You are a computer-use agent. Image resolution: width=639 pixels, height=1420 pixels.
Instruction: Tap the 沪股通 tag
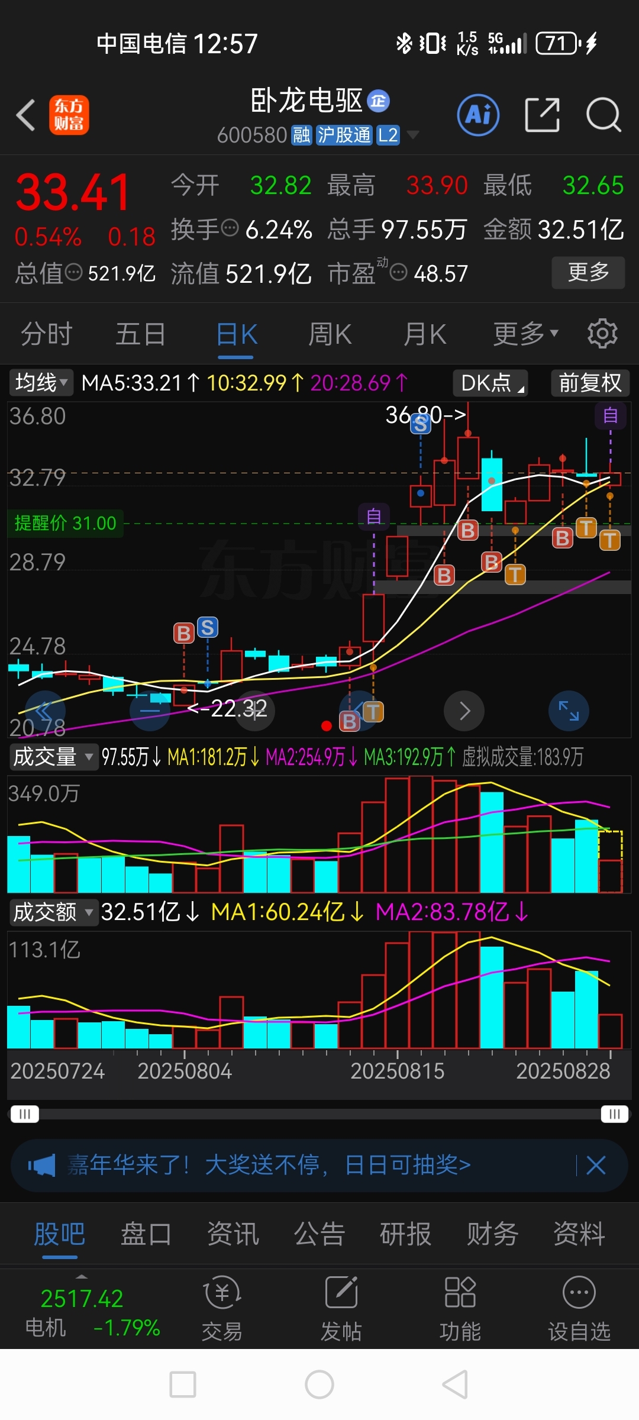coord(344,135)
